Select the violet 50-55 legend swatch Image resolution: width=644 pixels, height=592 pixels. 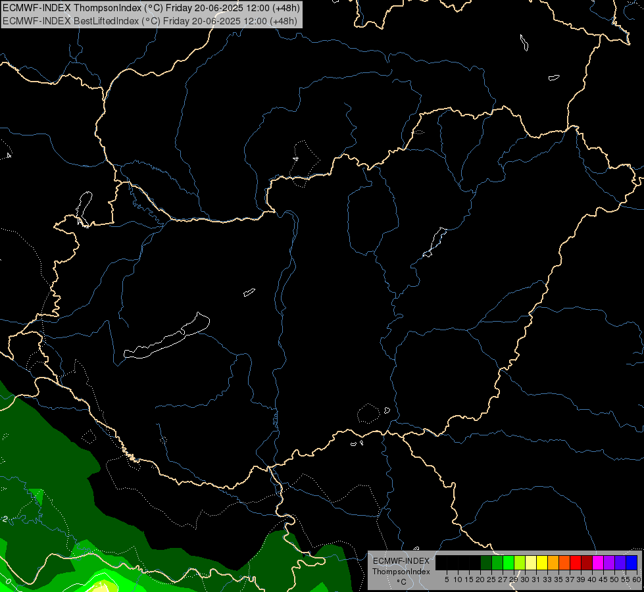620,562
